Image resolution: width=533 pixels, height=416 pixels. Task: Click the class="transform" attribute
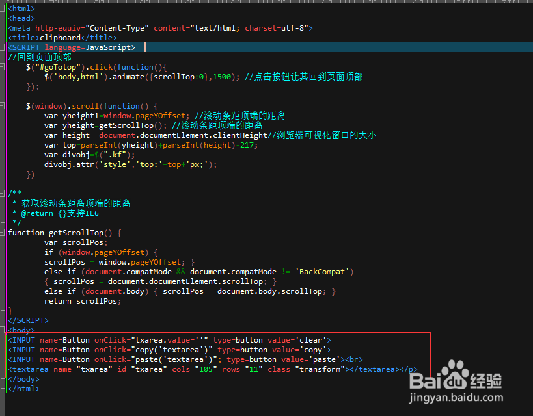(306, 369)
